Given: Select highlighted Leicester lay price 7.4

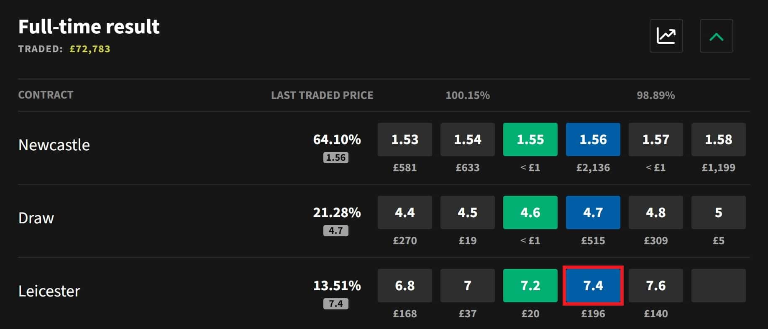Looking at the screenshot, I should click(593, 286).
